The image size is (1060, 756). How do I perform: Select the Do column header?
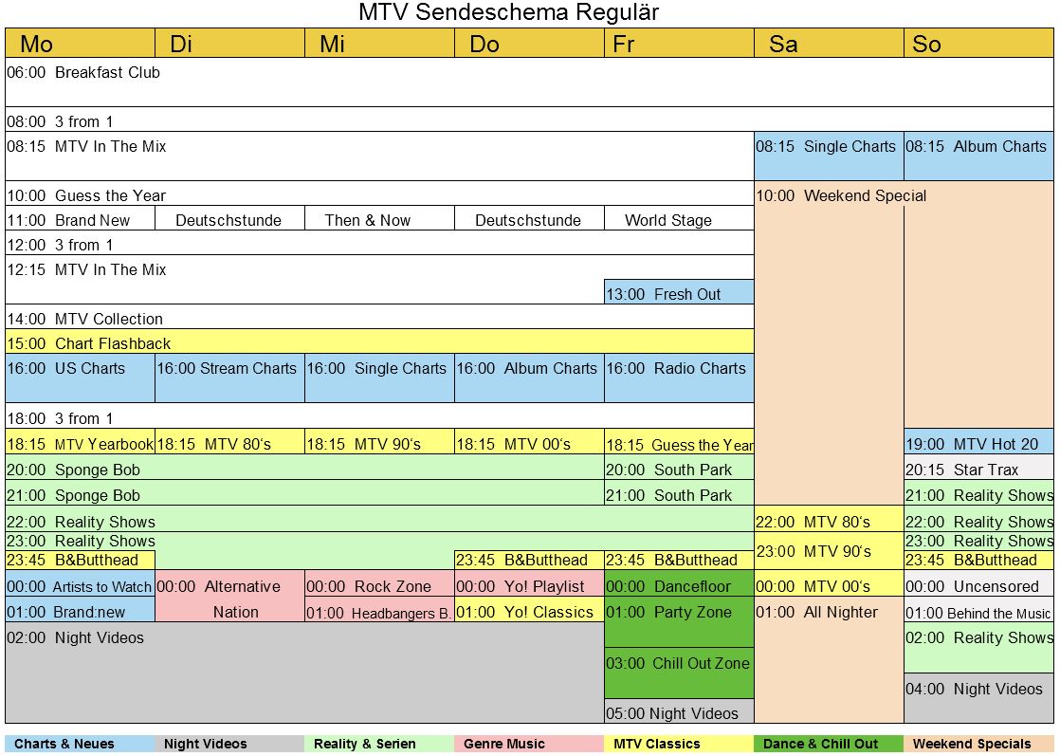(x=529, y=44)
